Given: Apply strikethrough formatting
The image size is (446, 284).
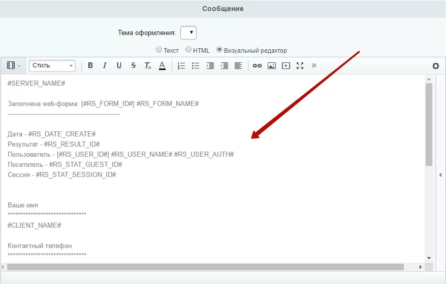Looking at the screenshot, I should click(x=134, y=65).
